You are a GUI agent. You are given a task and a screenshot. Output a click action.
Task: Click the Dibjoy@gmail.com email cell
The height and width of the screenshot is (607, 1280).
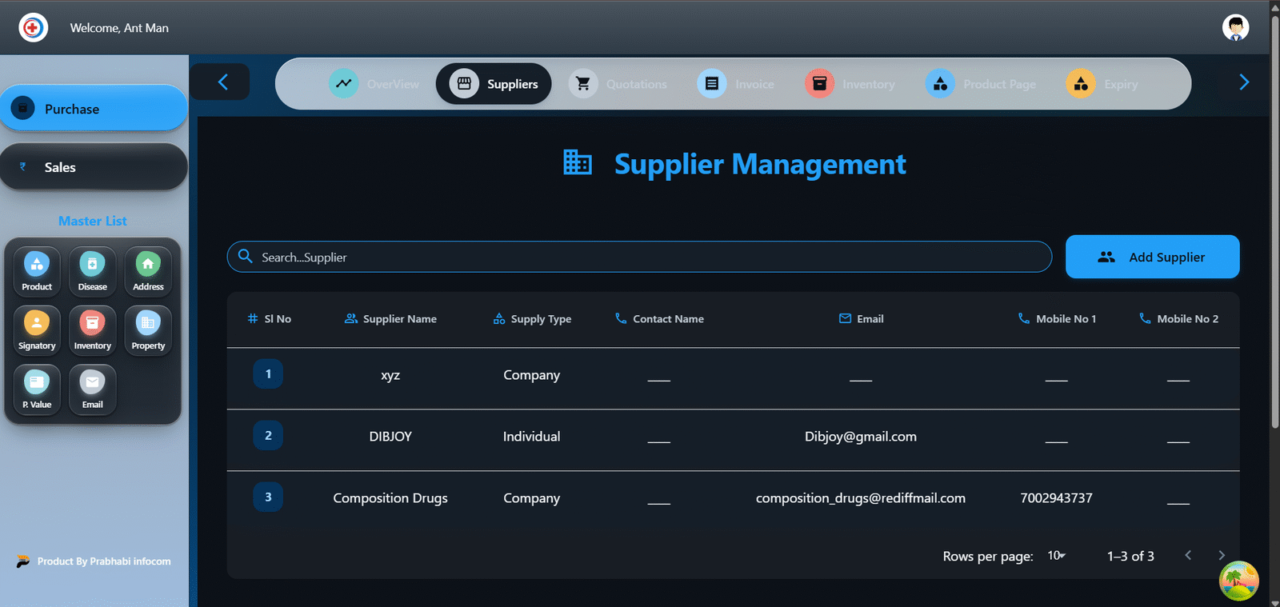861,437
